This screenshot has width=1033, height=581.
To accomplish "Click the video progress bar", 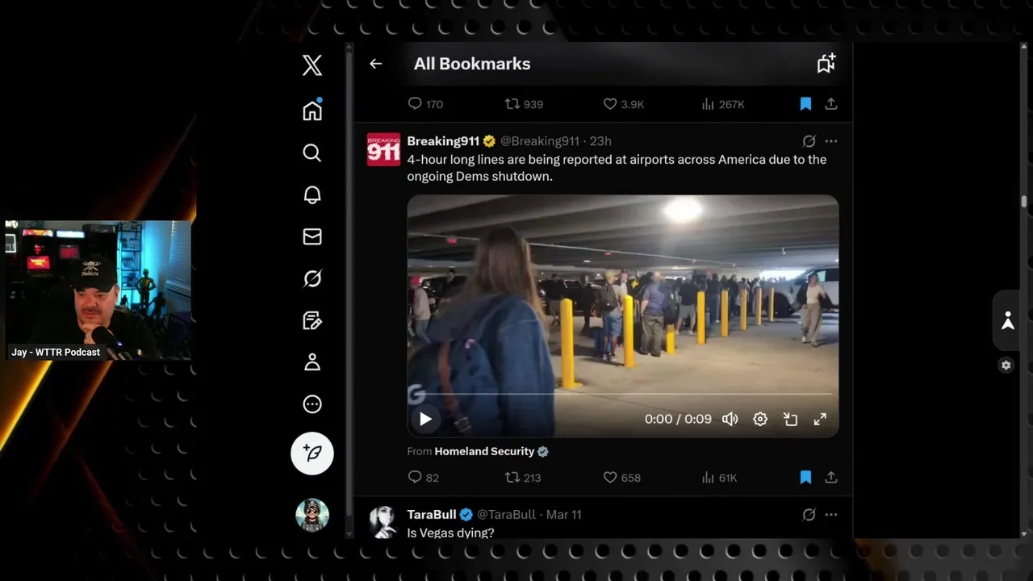I will point(622,394).
